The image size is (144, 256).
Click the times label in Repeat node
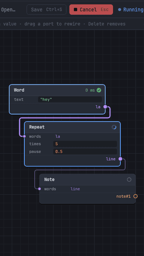click(x=35, y=144)
